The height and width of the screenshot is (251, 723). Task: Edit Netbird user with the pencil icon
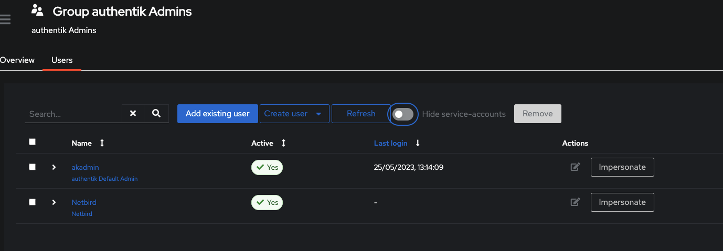click(576, 202)
